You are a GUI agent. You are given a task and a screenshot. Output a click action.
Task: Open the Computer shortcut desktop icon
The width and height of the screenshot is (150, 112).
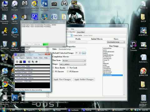click(5, 5)
